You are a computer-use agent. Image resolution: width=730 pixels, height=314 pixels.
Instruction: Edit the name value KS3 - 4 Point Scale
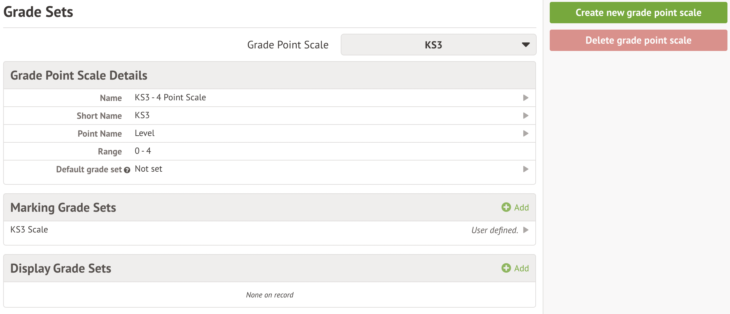pyautogui.click(x=170, y=97)
